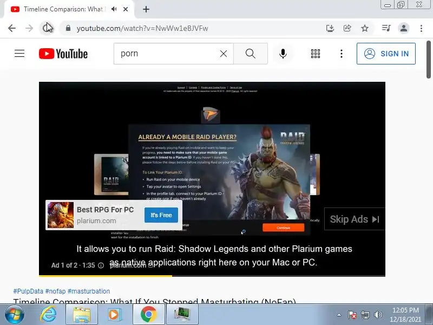Open the YouTube hamburger guide menu
433x325 pixels.
tap(19, 54)
